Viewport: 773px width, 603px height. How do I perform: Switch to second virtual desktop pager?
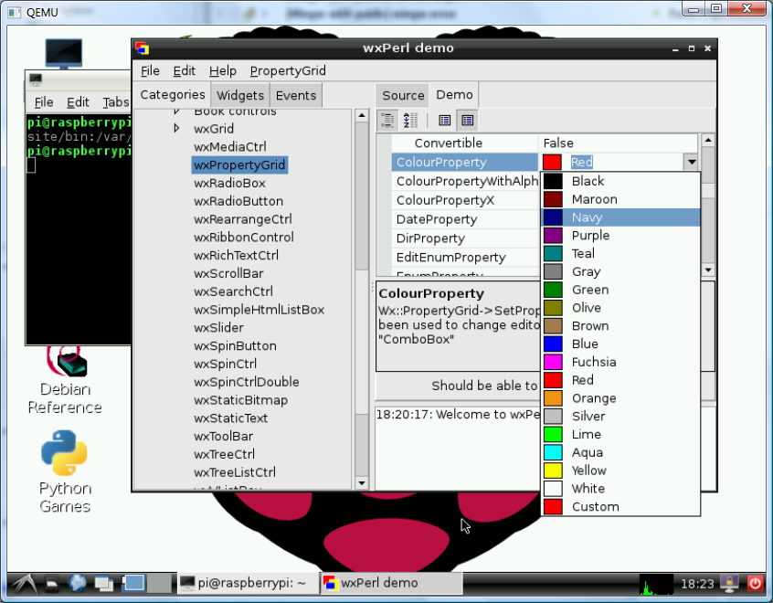coord(159,583)
